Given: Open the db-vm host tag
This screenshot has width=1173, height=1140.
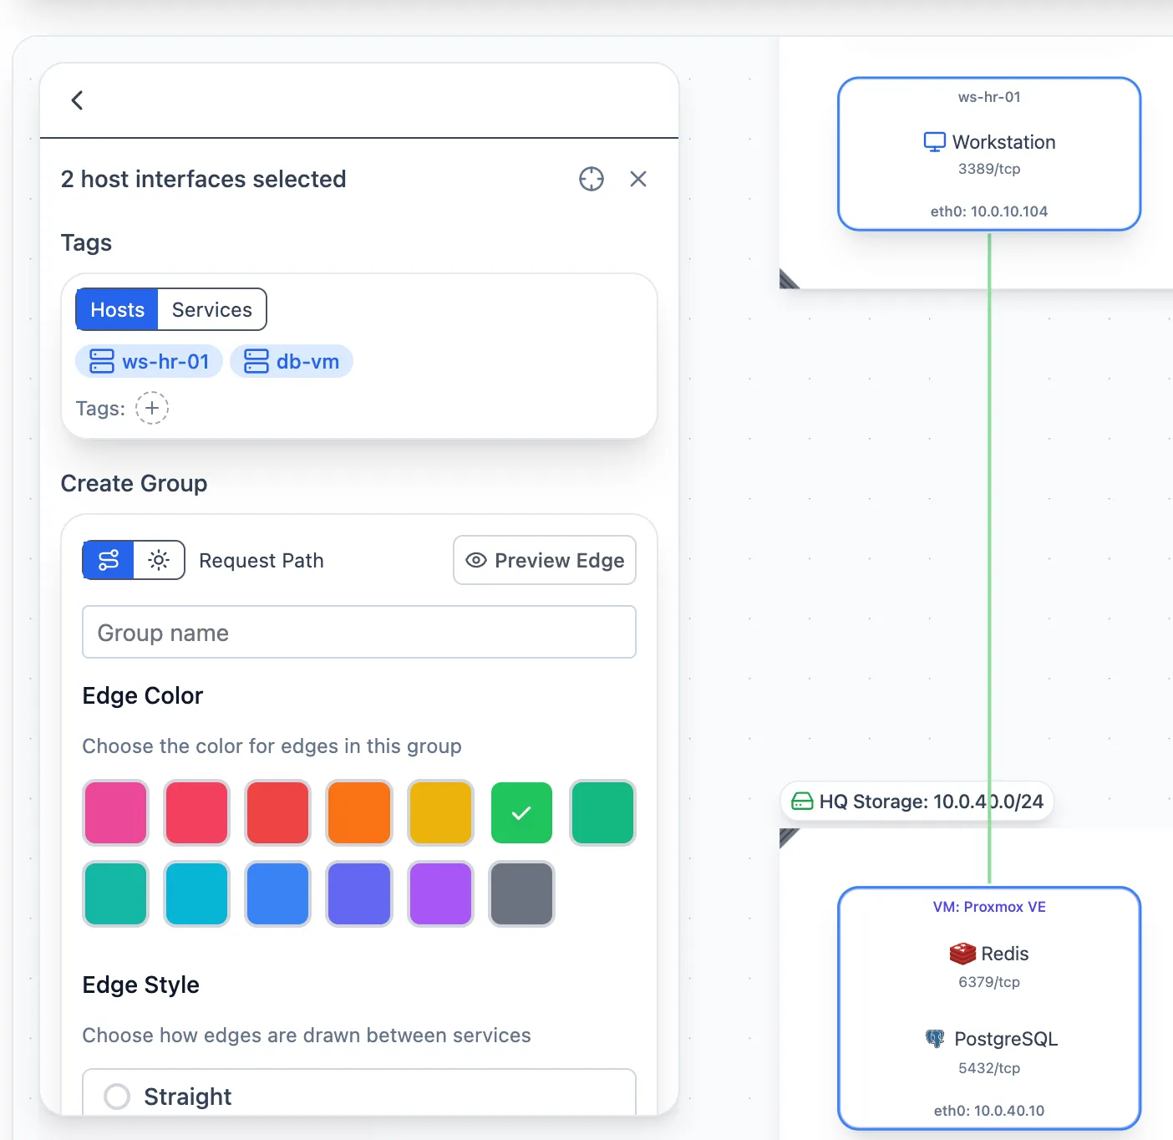Looking at the screenshot, I should 292,362.
